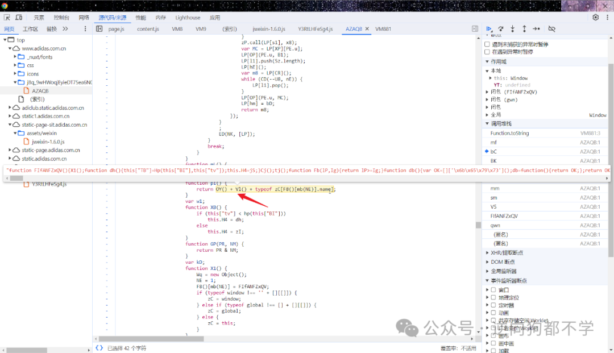Screen dimensions: 614x353
Task: Step into next function call
Action: [x=513, y=29]
